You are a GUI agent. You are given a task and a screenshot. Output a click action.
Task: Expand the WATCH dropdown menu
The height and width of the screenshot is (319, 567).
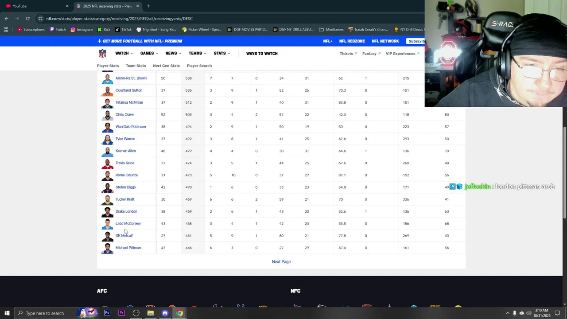pyautogui.click(x=124, y=54)
